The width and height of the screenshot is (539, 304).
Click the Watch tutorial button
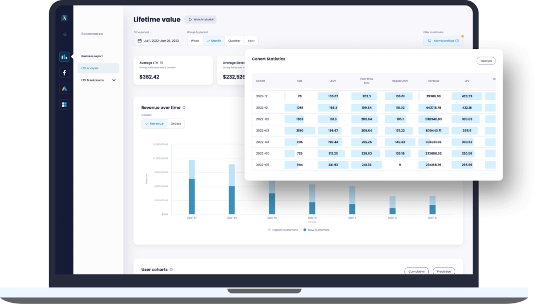(201, 20)
